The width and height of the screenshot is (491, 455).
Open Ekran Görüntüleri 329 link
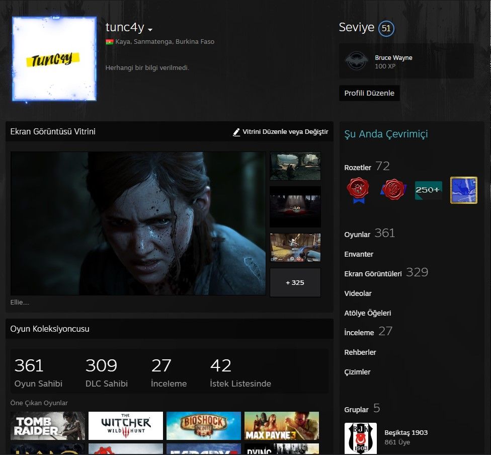[386, 273]
